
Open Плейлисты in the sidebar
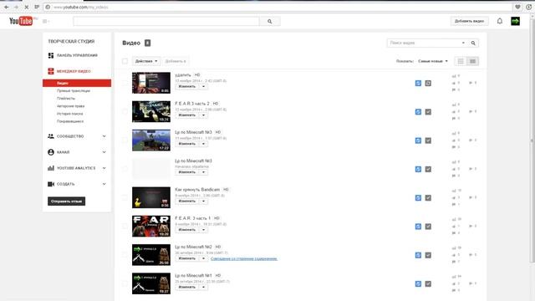[x=66, y=99]
